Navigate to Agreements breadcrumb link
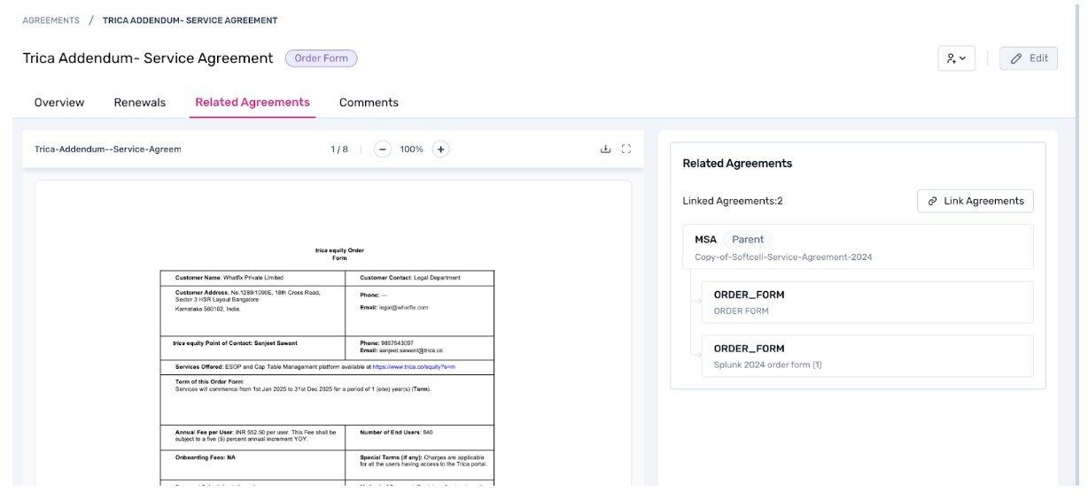Screen dimensions: 1088x499 tap(51, 20)
